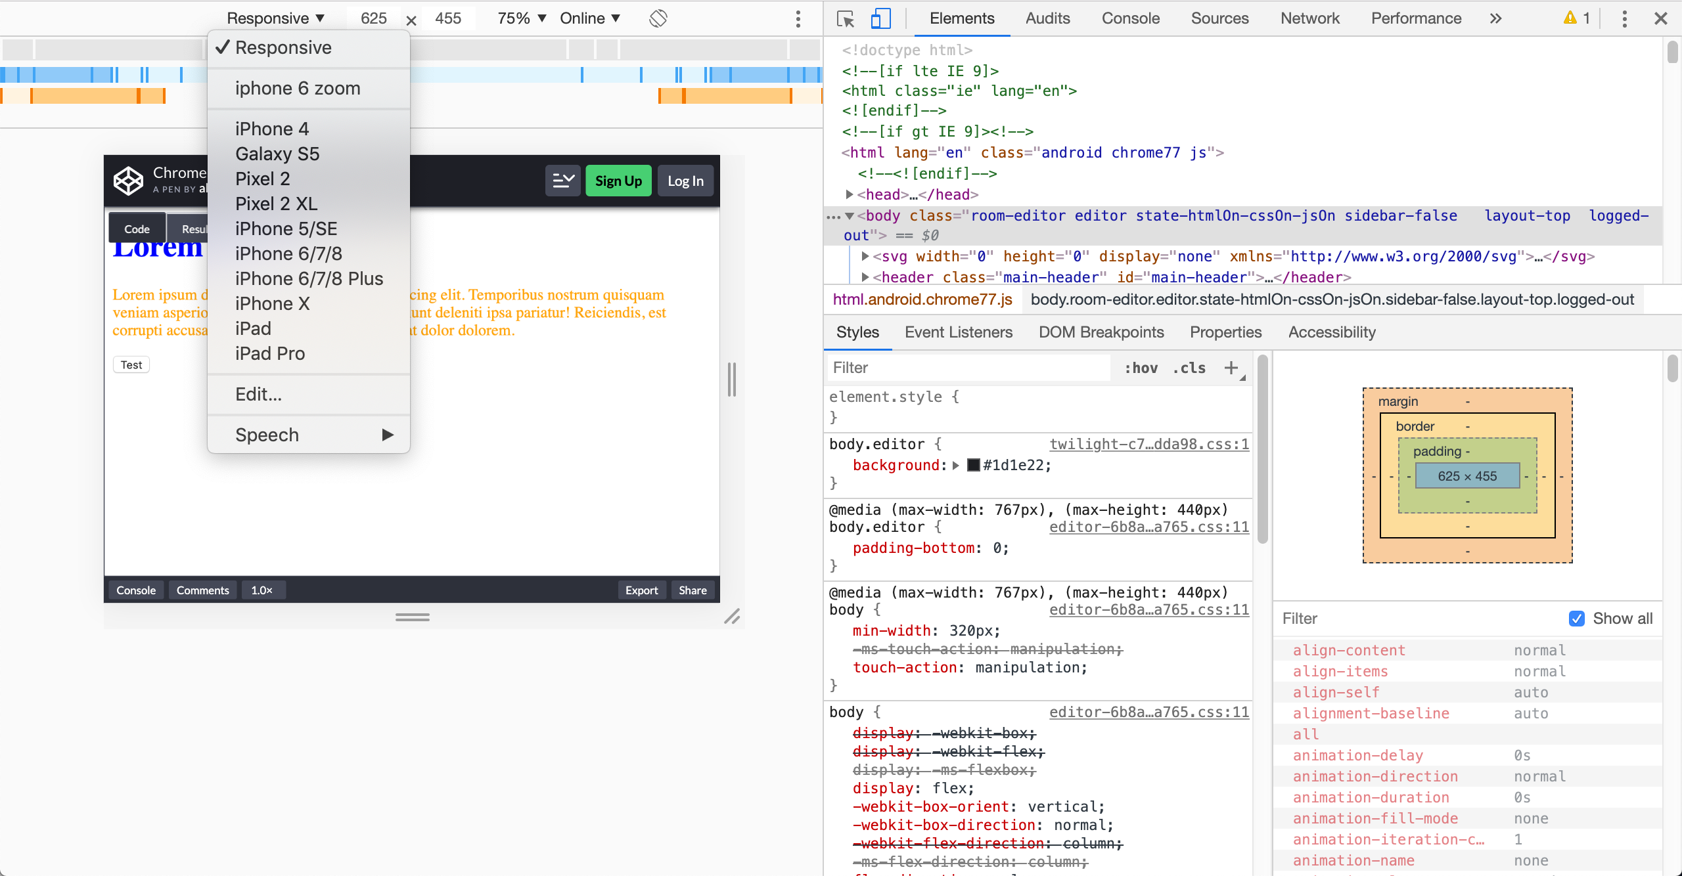The image size is (1682, 876).
Task: Toggle the device toolbar icon
Action: tap(880, 18)
